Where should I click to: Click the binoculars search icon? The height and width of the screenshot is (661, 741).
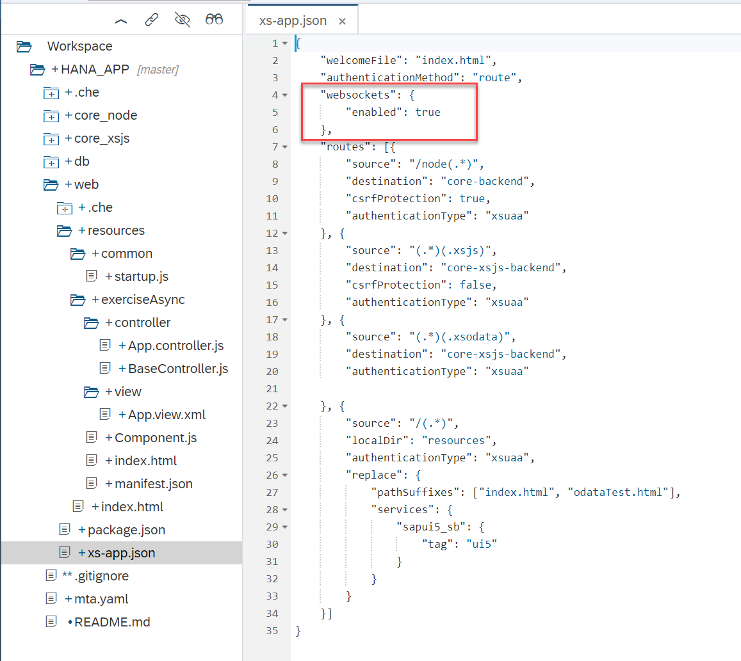click(214, 19)
